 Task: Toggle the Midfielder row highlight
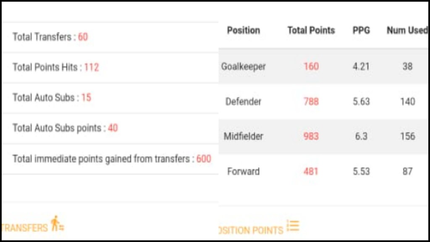pos(245,136)
